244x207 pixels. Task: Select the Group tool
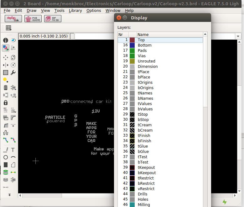pyautogui.click(x=6, y=73)
